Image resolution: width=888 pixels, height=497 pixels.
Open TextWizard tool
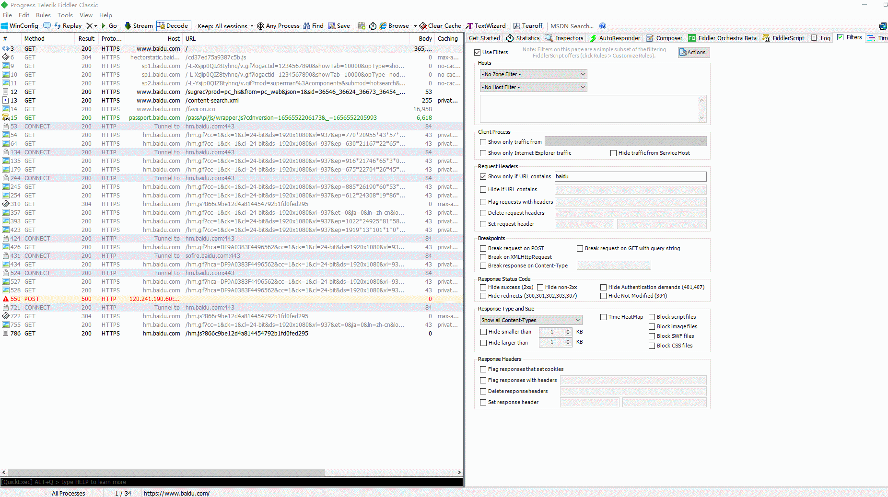[486, 26]
